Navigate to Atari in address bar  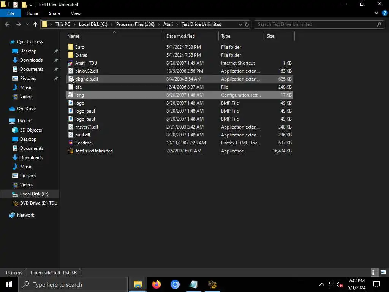coord(168,24)
